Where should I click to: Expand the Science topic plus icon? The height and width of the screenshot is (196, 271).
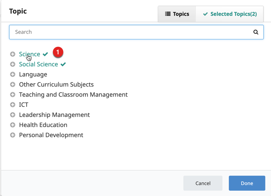(x=13, y=54)
